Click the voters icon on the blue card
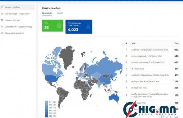Image resolution: width=183 pixels, height=118 pixels. pyautogui.click(x=88, y=27)
